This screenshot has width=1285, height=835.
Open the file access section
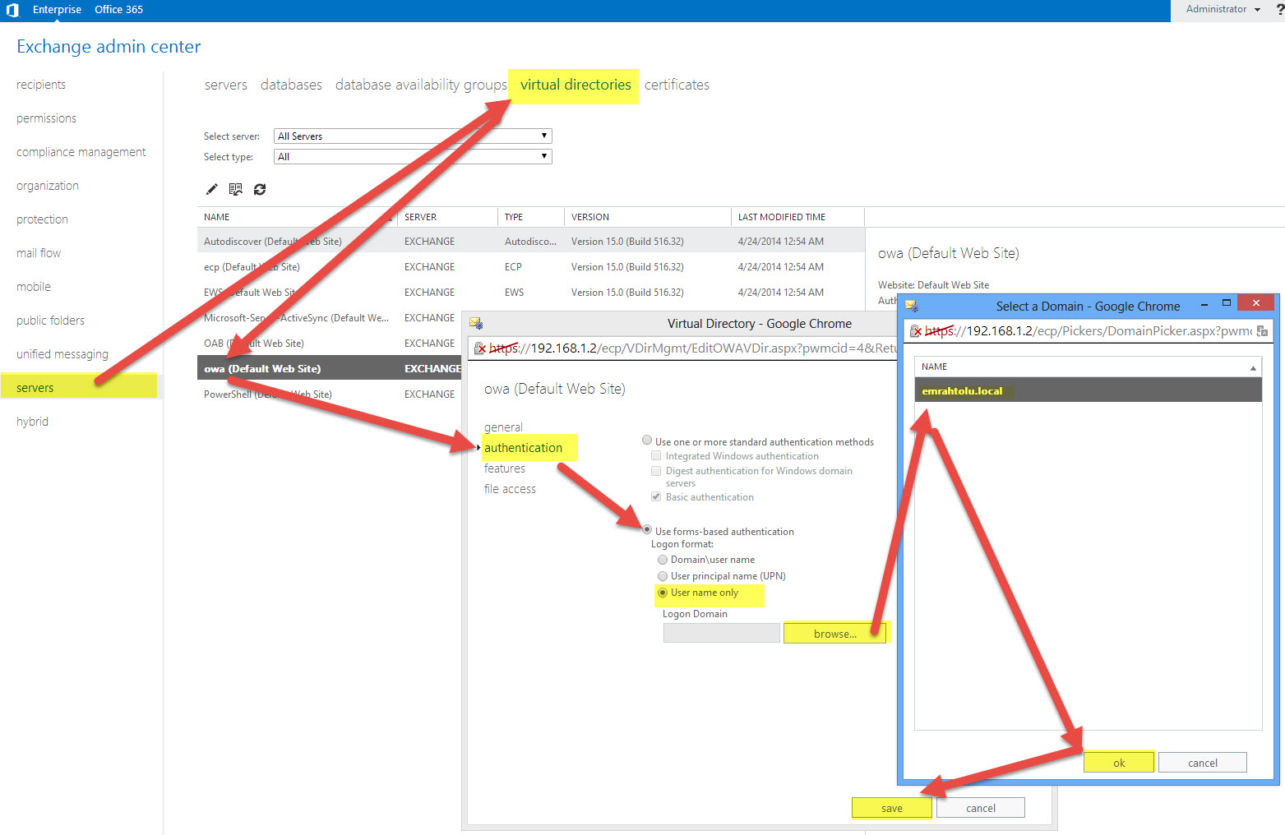coord(510,489)
